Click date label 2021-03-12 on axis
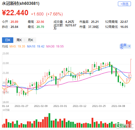This screenshot has width=135, height=130. [80, 106]
